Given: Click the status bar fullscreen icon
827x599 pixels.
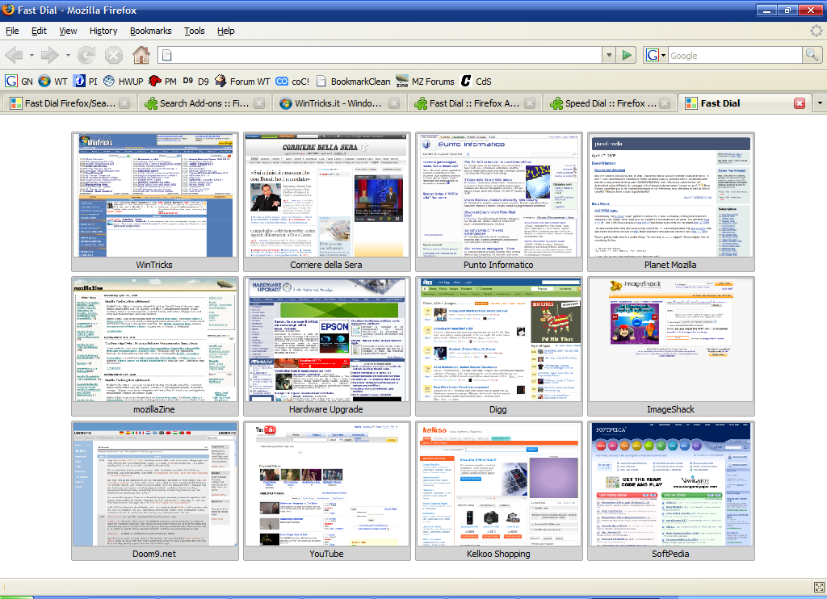Looking at the screenshot, I should click(x=819, y=588).
